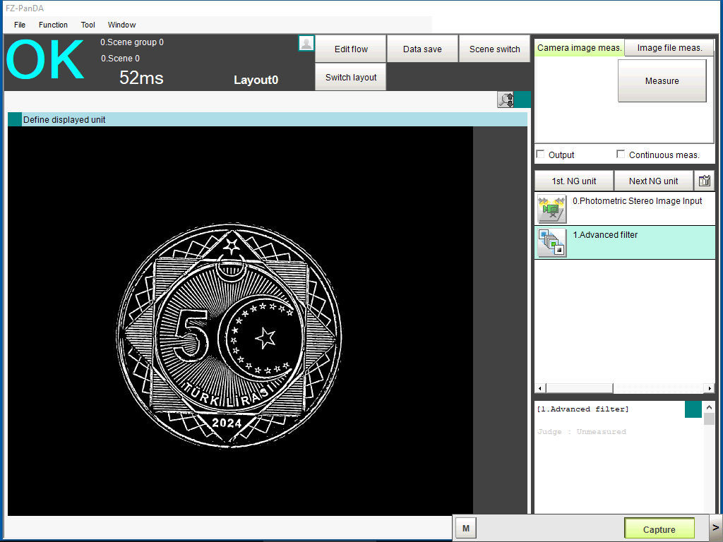
Task: Enable the Output checkbox
Action: pos(541,155)
